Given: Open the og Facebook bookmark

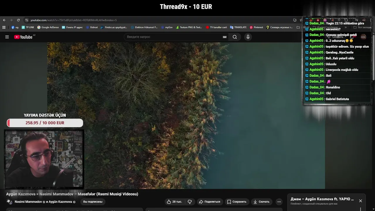Looking at the screenshot, I should pyautogui.click(x=15, y=27).
